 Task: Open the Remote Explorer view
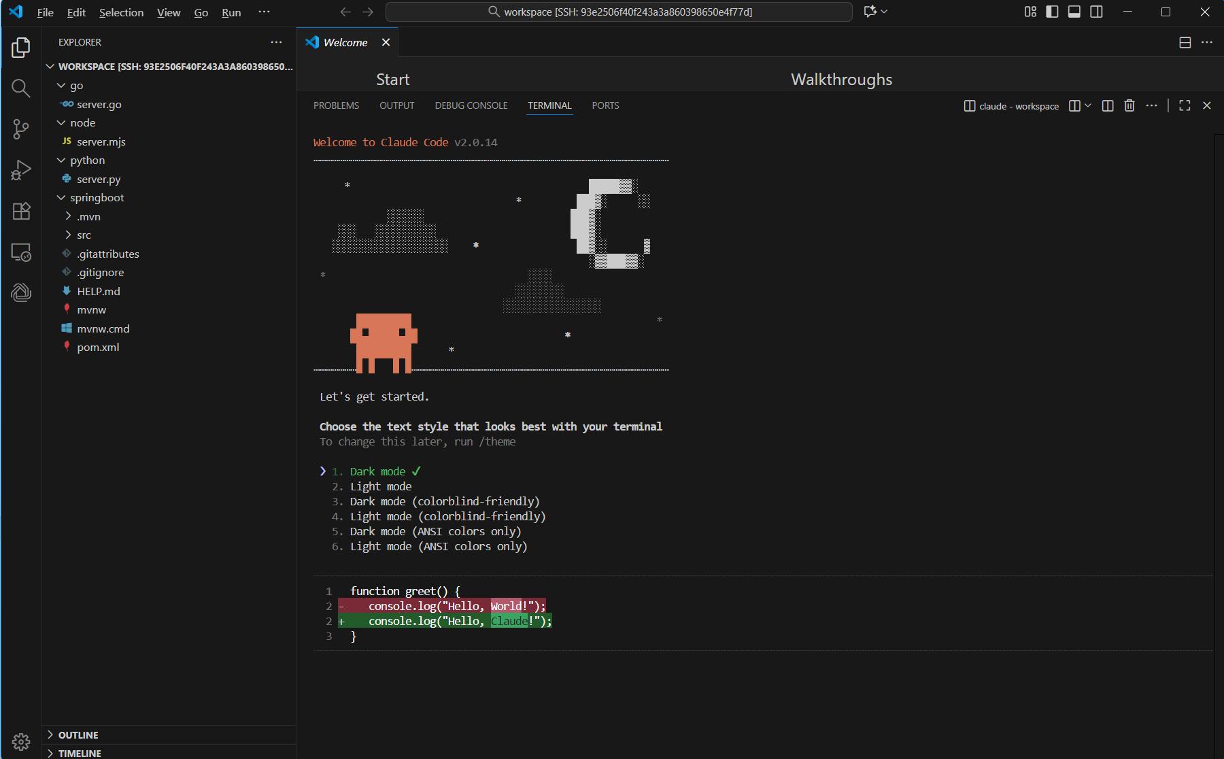click(21, 252)
